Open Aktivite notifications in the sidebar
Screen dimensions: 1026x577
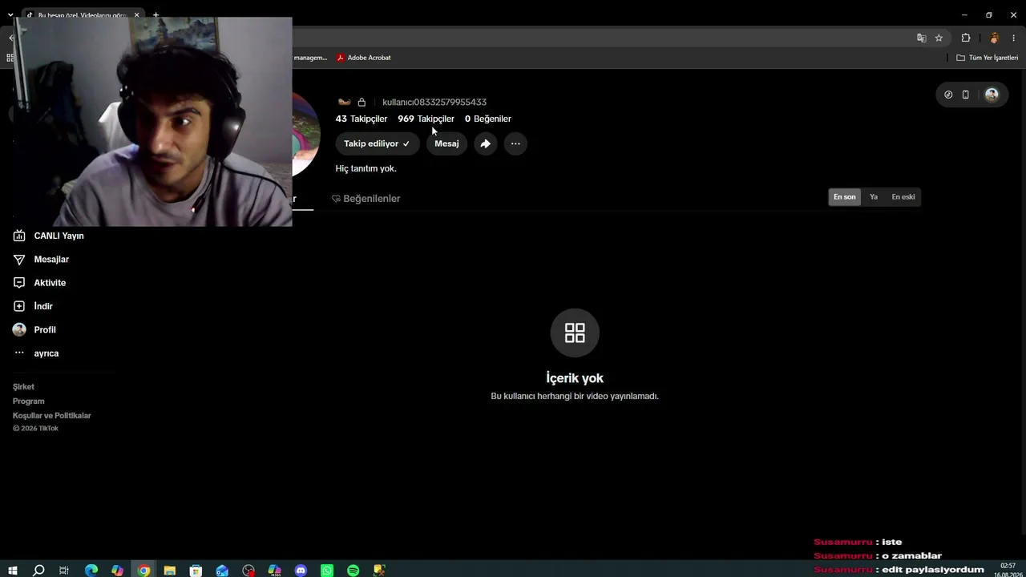click(x=39, y=283)
